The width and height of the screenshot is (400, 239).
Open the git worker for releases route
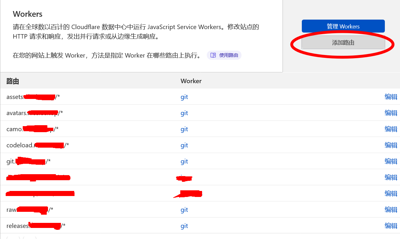[184, 226]
